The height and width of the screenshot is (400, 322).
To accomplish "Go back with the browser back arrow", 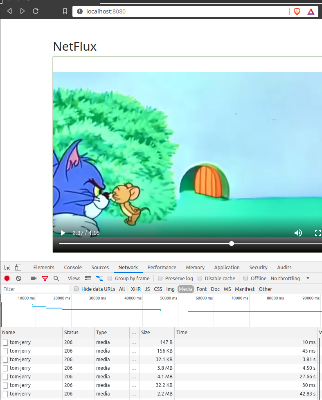I will [9, 11].
